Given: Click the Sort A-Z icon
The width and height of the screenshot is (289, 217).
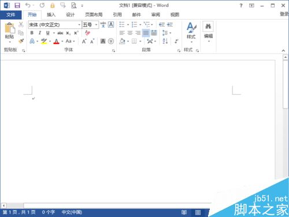Looking at the screenshot, I should [165, 41].
